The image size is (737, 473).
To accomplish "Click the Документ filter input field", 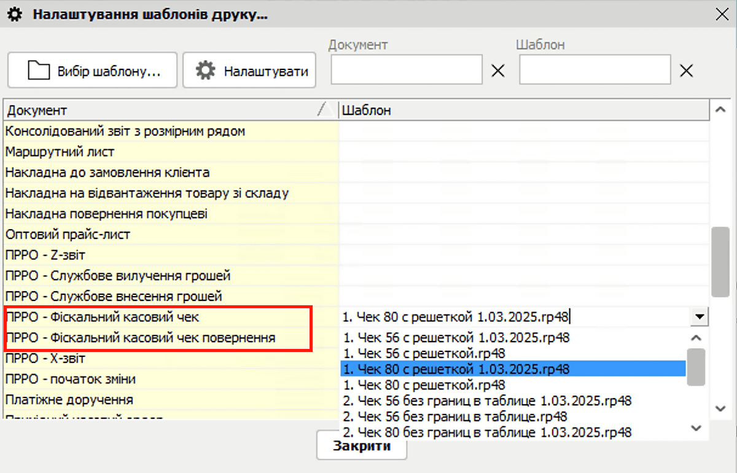I will tap(407, 70).
